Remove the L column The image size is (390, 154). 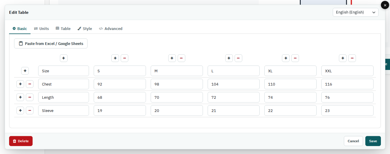(238, 58)
